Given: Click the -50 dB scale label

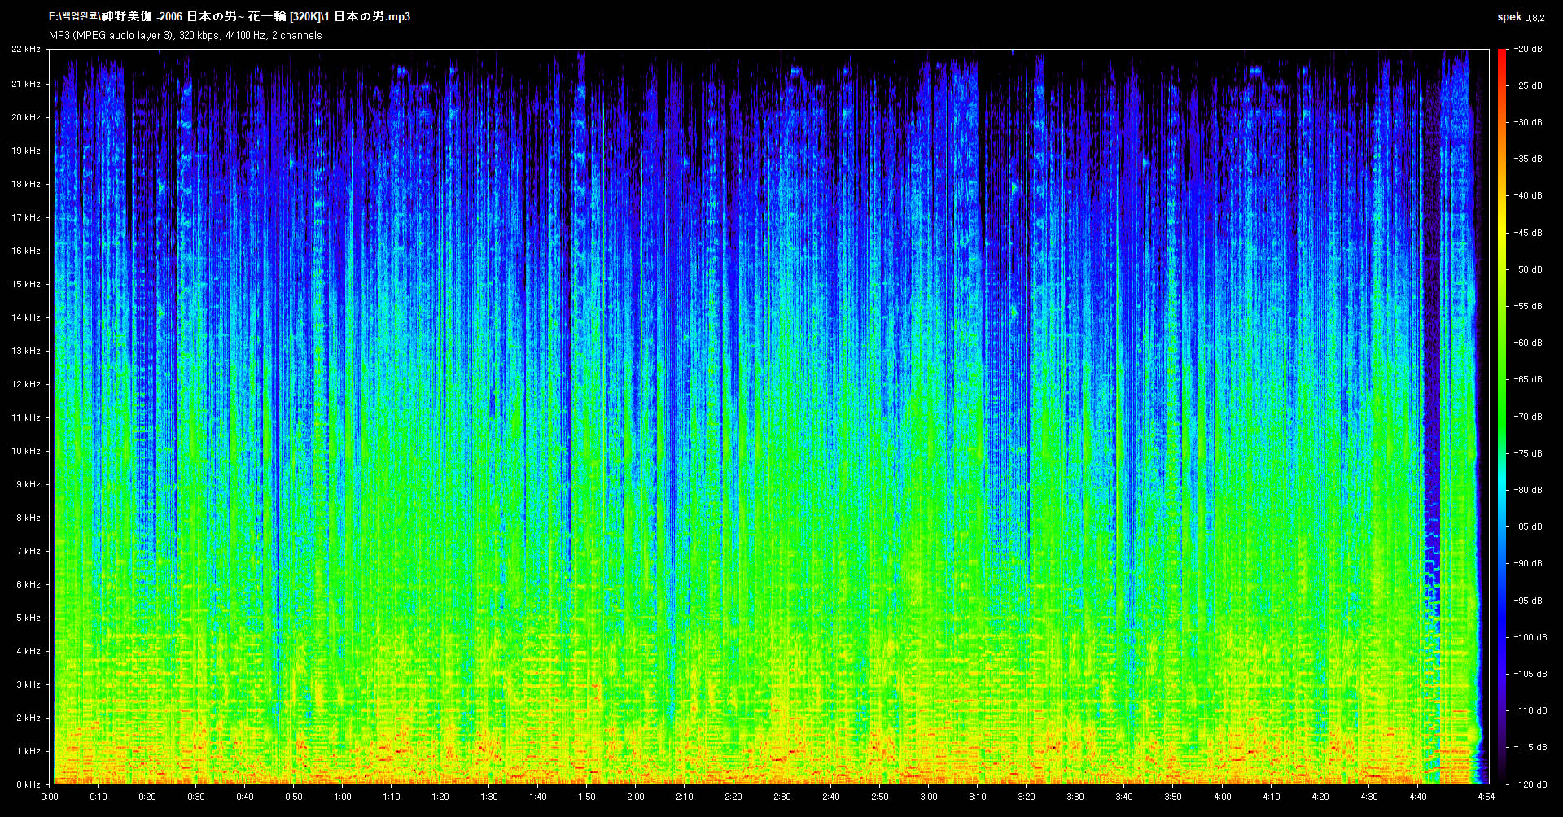Looking at the screenshot, I should 1527,269.
